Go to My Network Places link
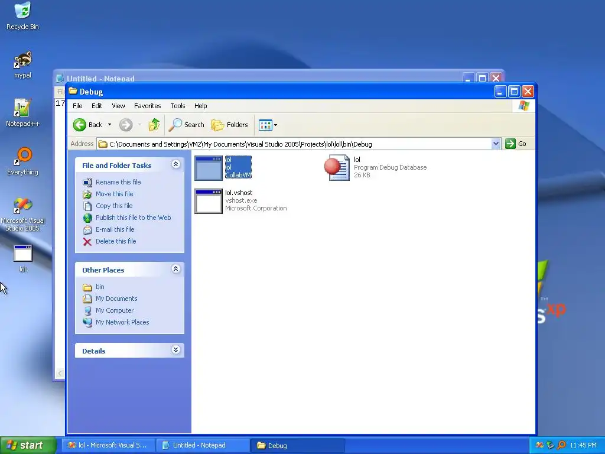Viewport: 605px width, 454px height. [122, 322]
